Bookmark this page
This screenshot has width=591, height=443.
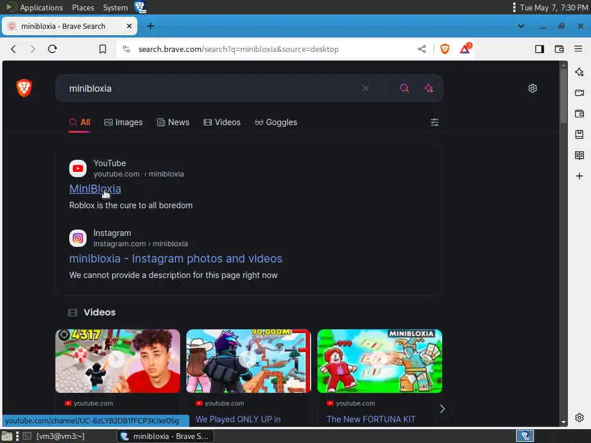(103, 49)
